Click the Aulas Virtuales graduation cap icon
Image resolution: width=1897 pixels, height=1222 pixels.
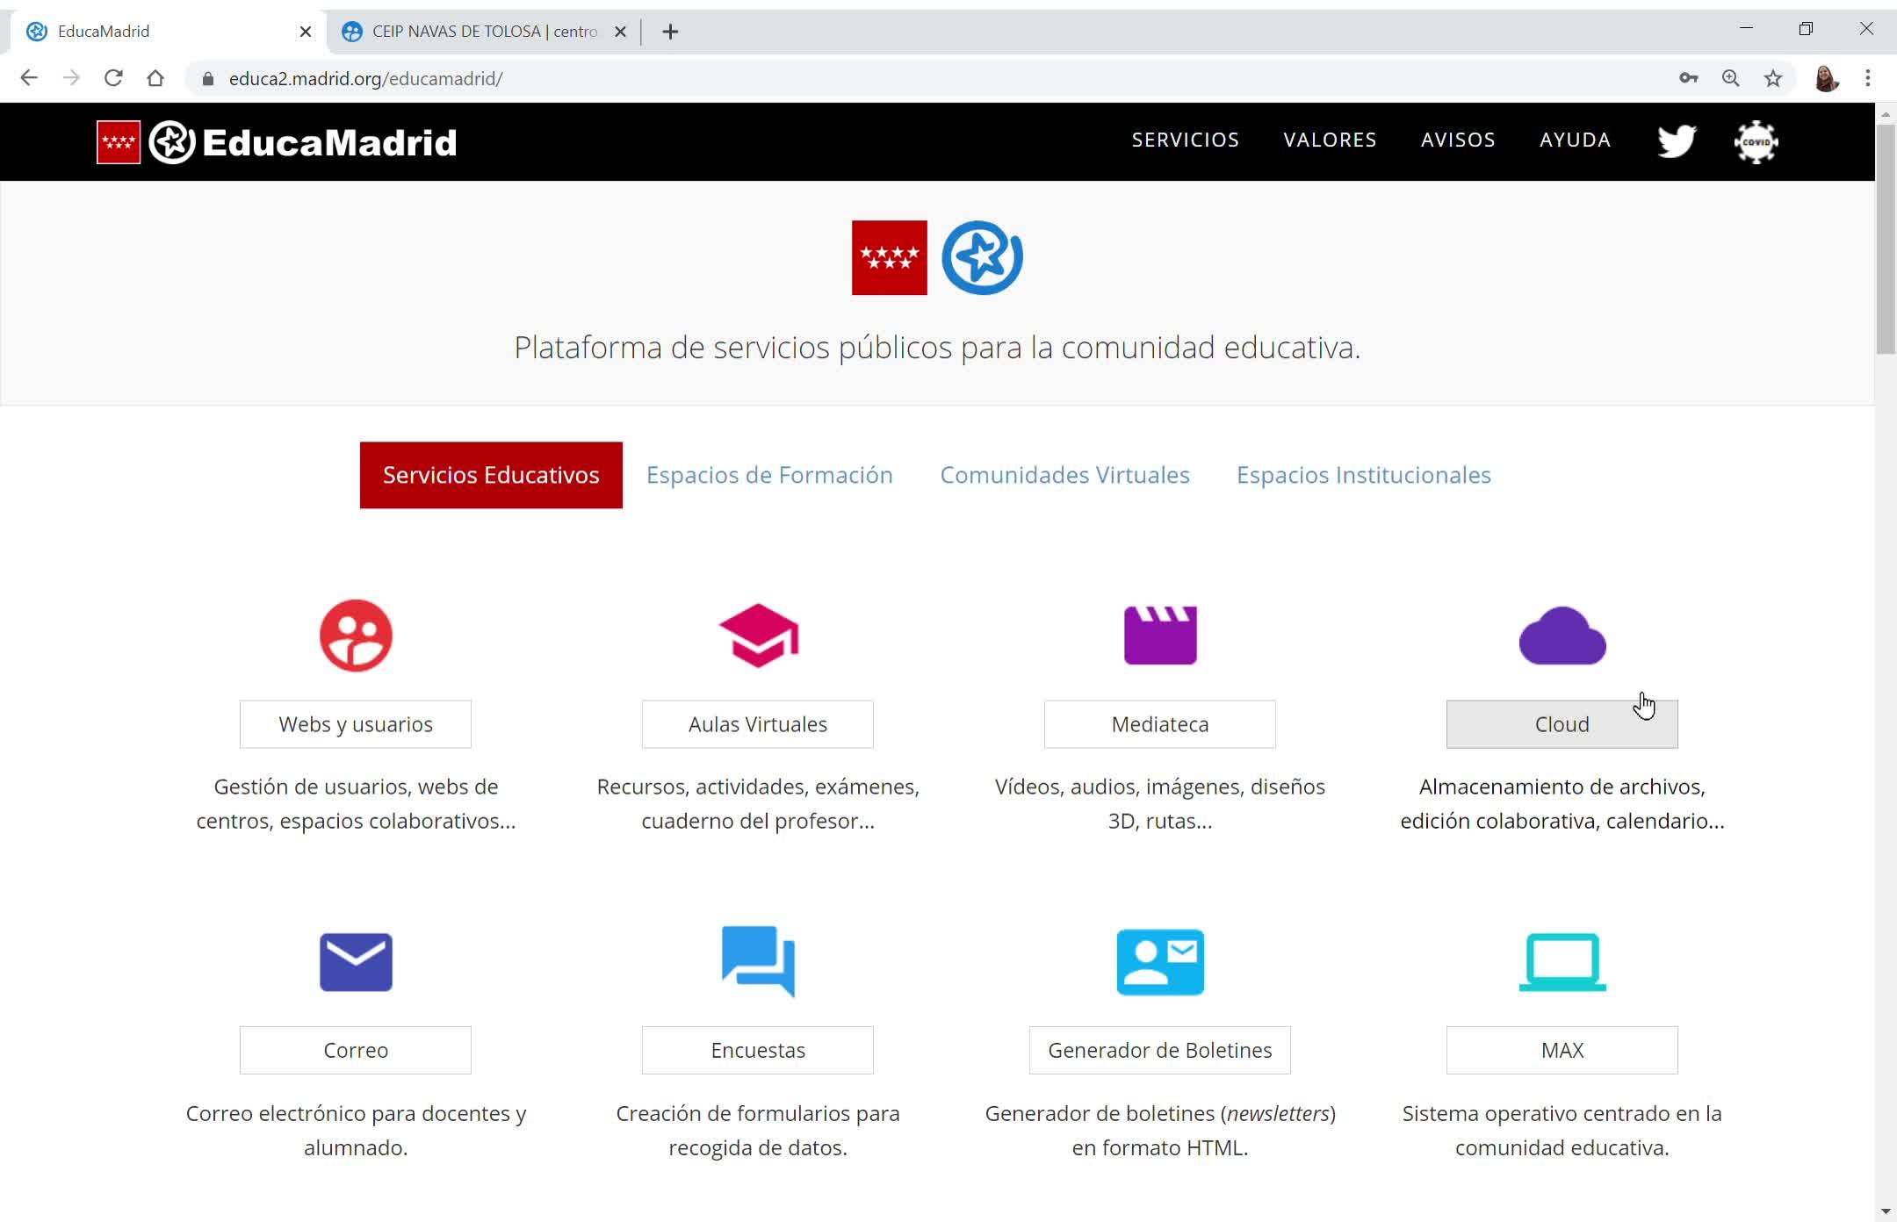pos(758,636)
